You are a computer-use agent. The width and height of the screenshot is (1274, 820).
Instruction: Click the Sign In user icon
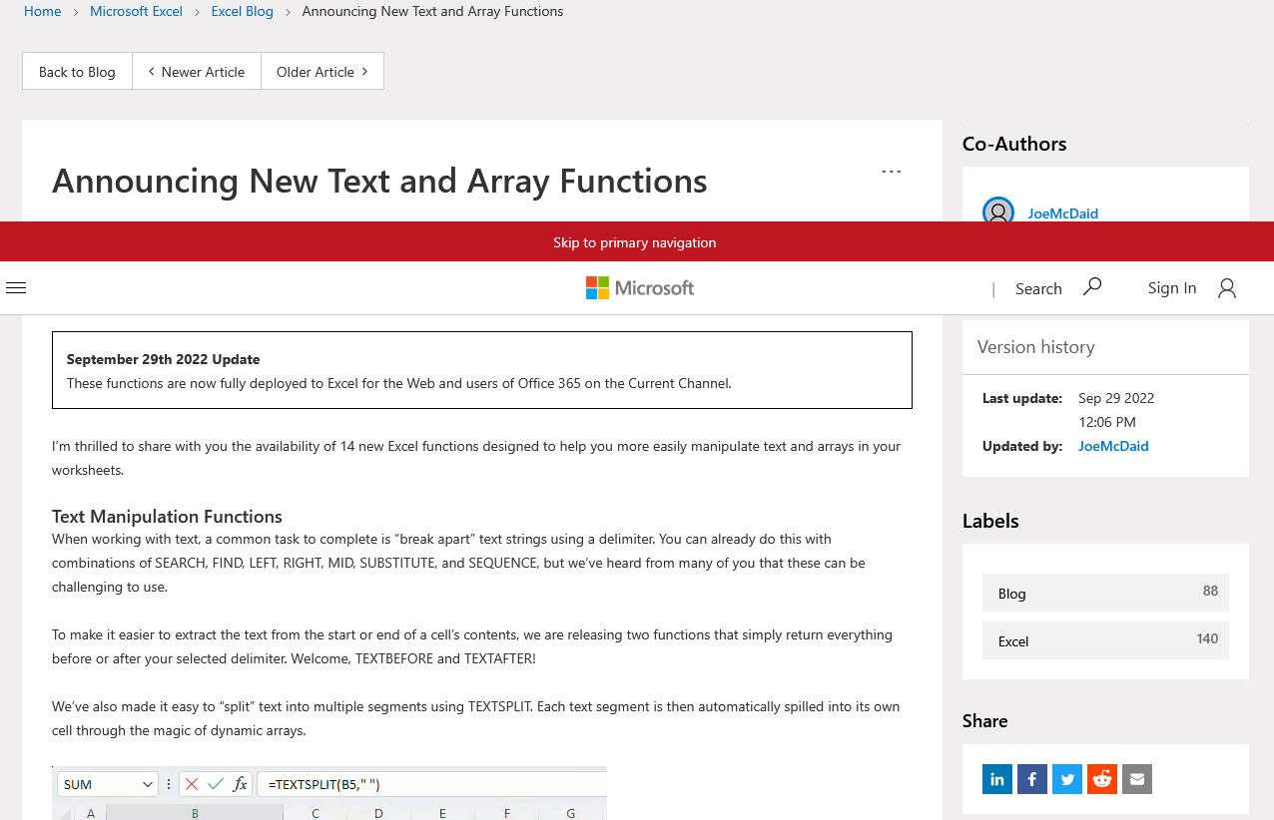coord(1227,288)
